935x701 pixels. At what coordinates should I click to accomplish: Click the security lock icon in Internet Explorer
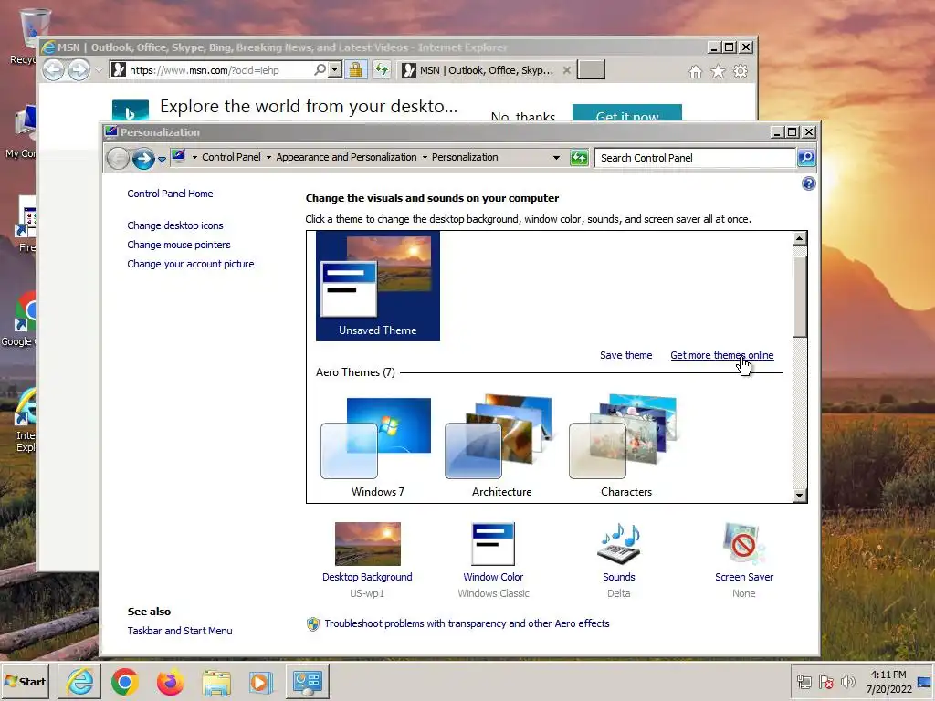point(356,69)
